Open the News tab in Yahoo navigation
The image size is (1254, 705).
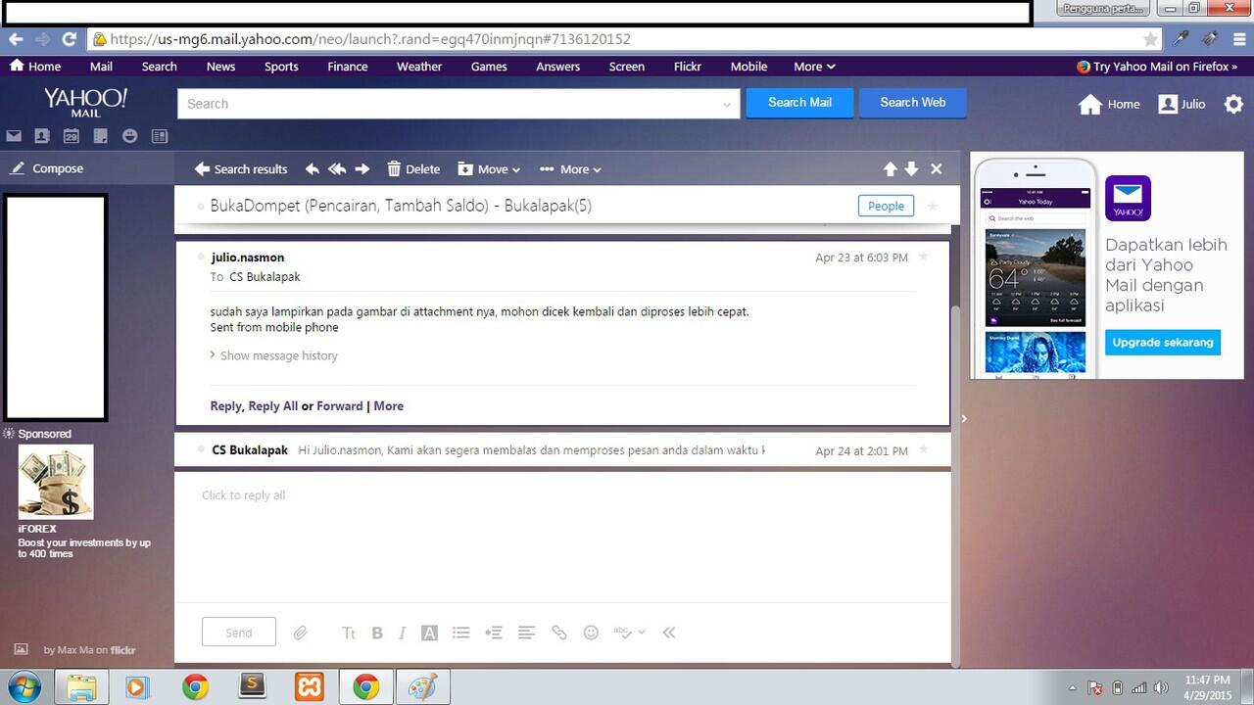pyautogui.click(x=220, y=67)
